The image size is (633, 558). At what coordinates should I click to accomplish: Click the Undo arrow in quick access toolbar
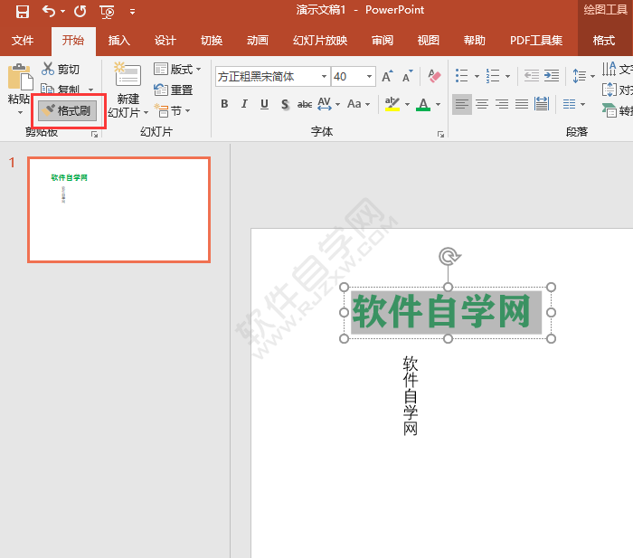tap(49, 12)
